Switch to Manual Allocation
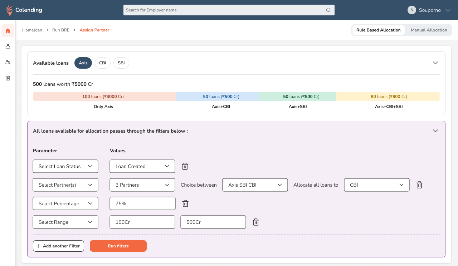Screen dimensions: 458x266 point(429,30)
